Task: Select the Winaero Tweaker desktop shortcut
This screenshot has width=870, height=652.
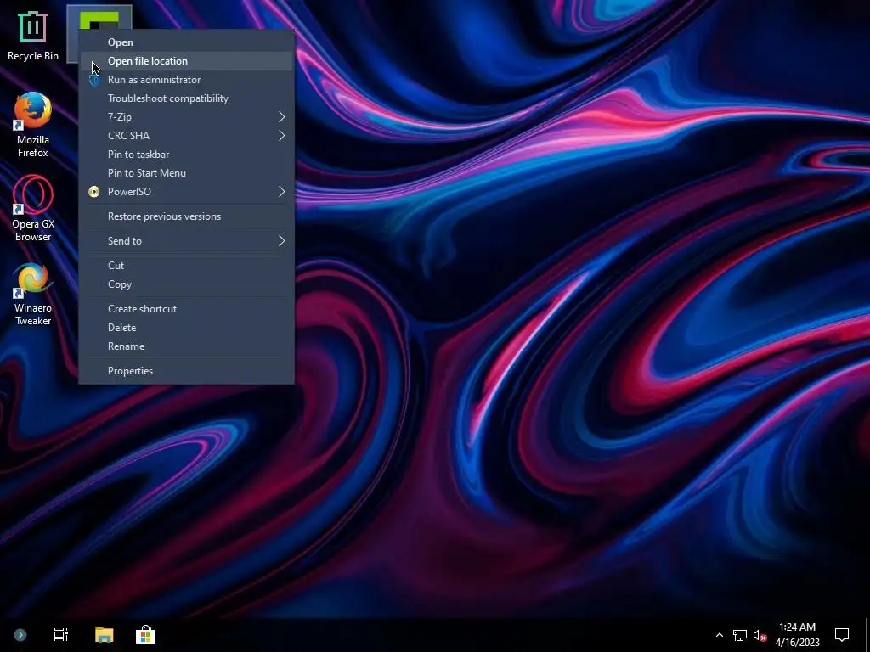Action: 33,293
